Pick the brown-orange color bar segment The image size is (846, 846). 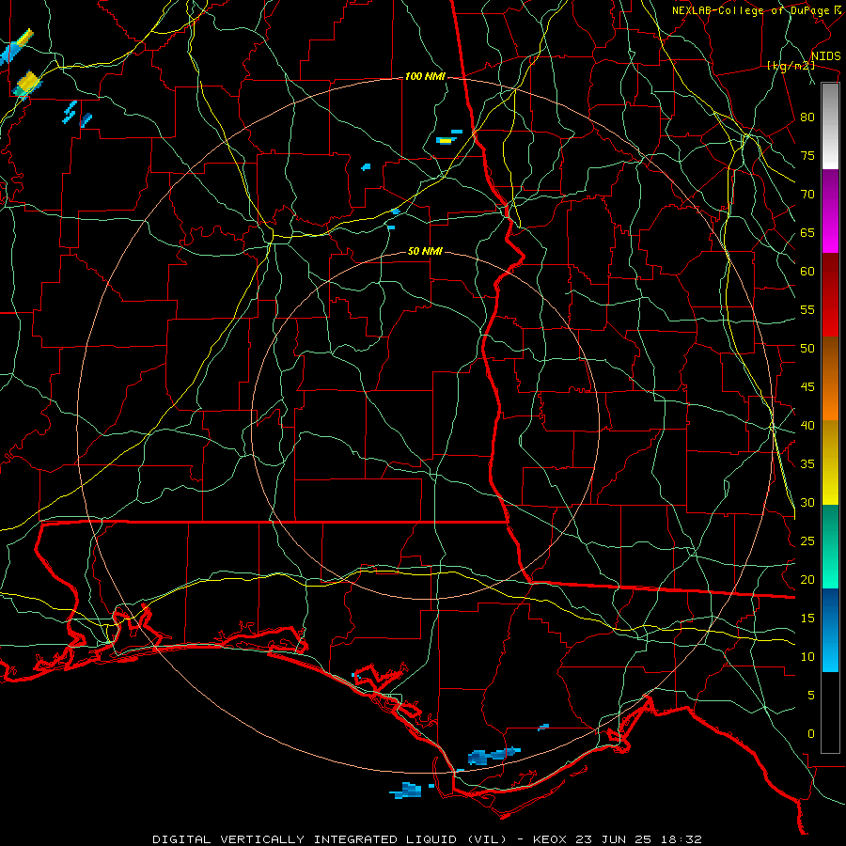click(x=830, y=378)
